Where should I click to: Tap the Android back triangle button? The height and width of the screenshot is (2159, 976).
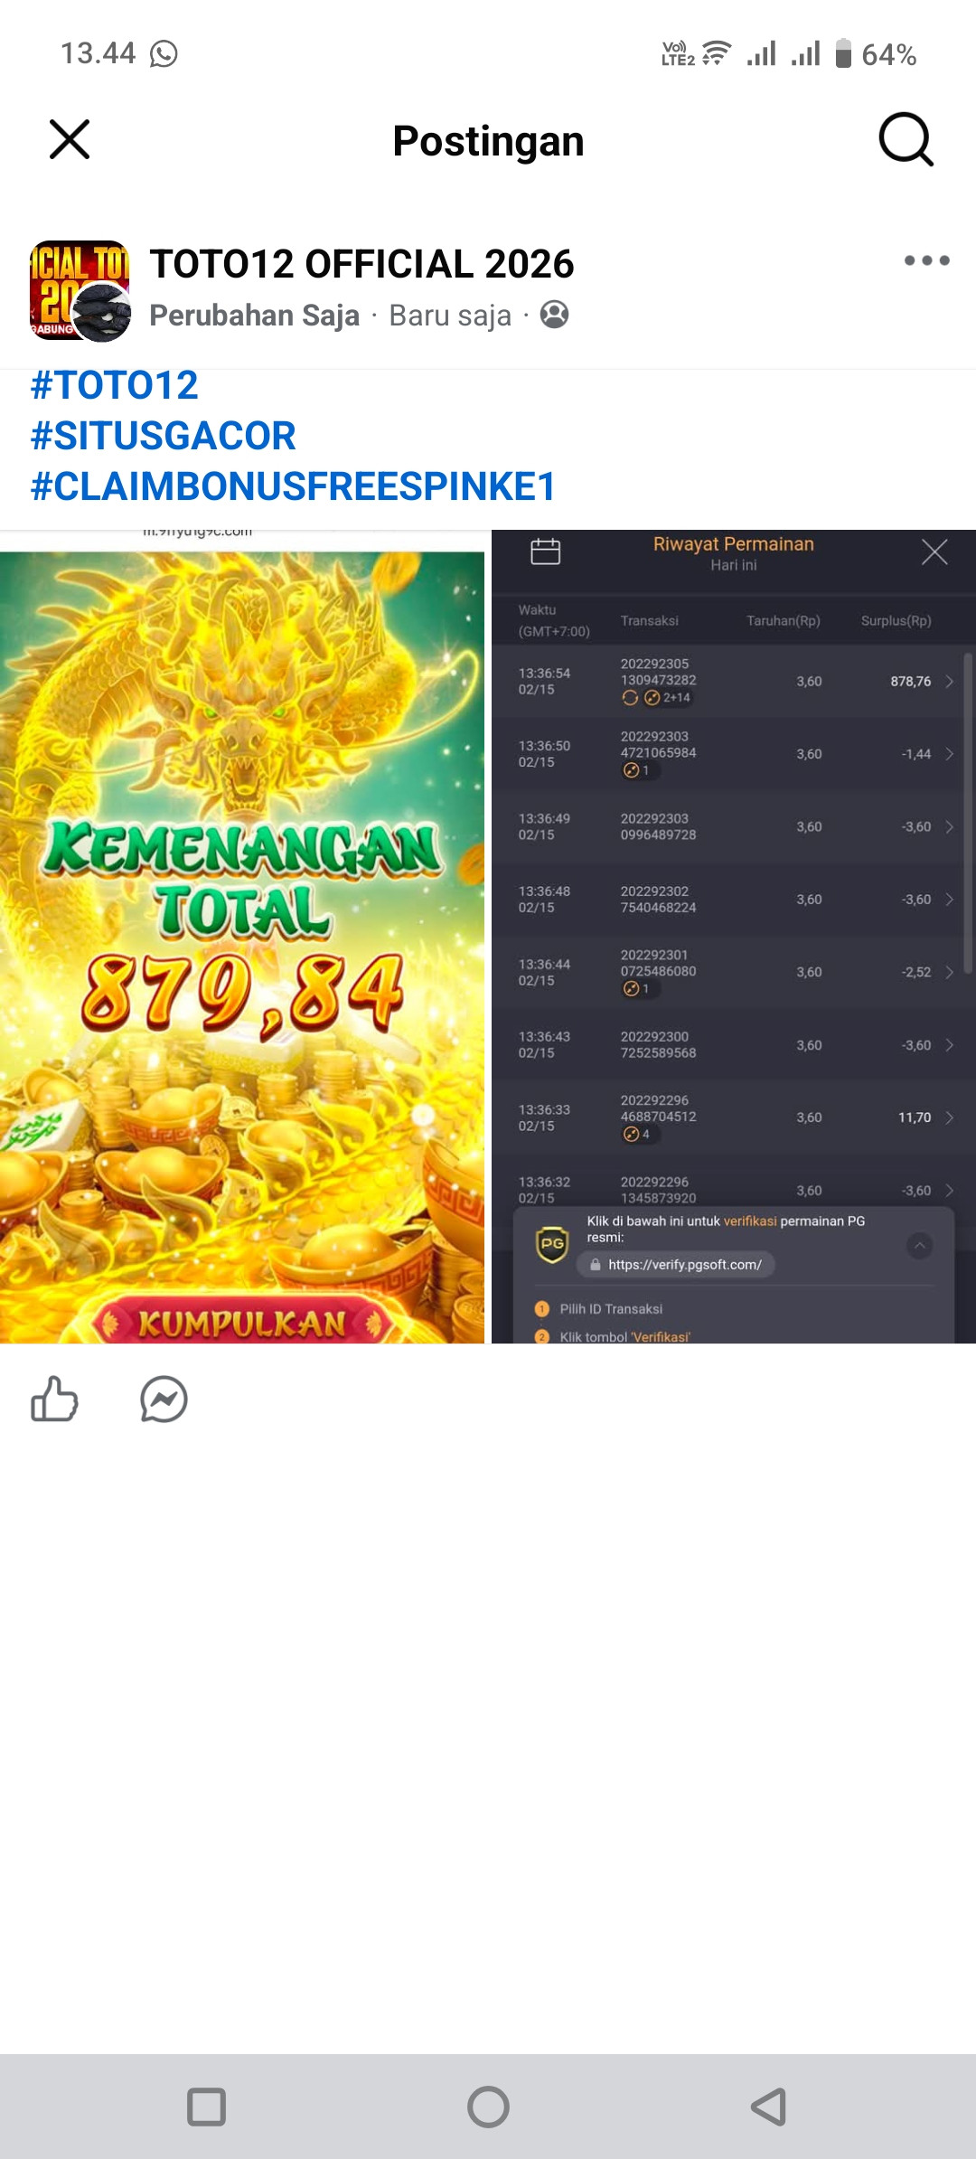tap(769, 2107)
